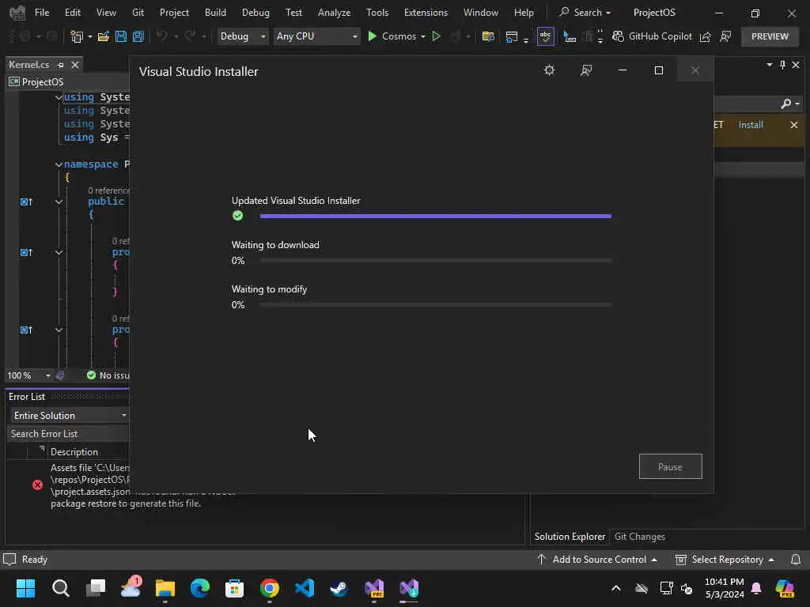Viewport: 810px width, 607px height.
Task: Click Start Without Debugging outline play icon
Action: pyautogui.click(x=437, y=36)
